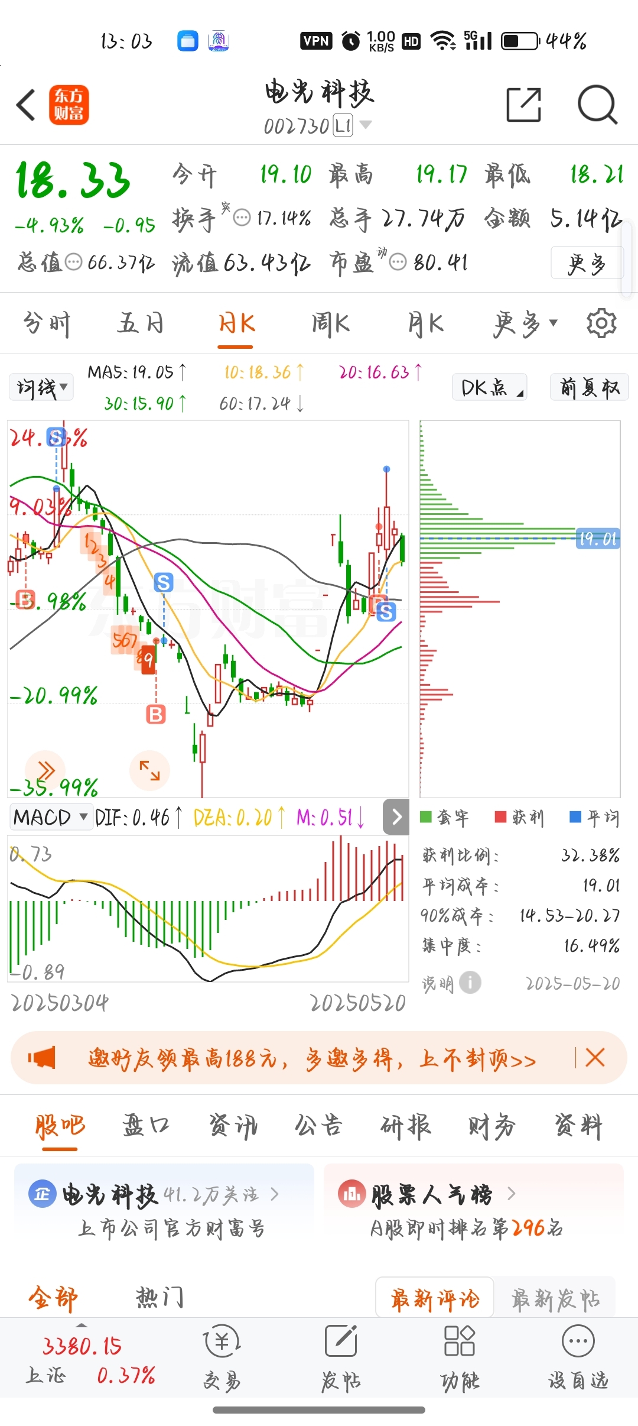The height and width of the screenshot is (1426, 638).
Task: Expand 股票人气榜 chevron
Action: point(512,1194)
